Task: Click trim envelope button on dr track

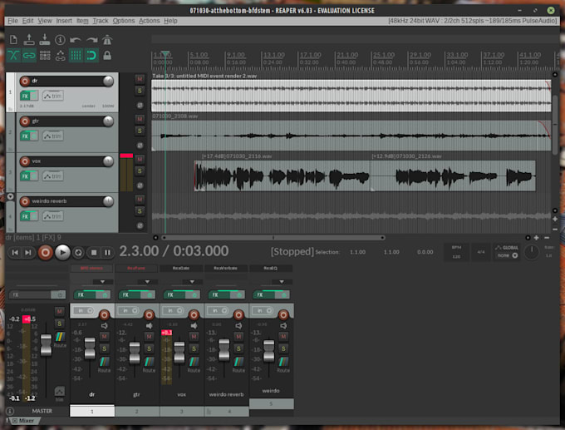Action: 52,96
